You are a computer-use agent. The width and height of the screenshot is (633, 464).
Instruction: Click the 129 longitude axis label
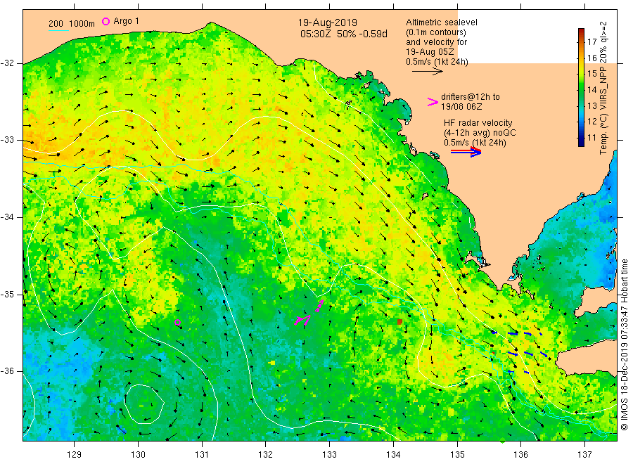click(75, 455)
